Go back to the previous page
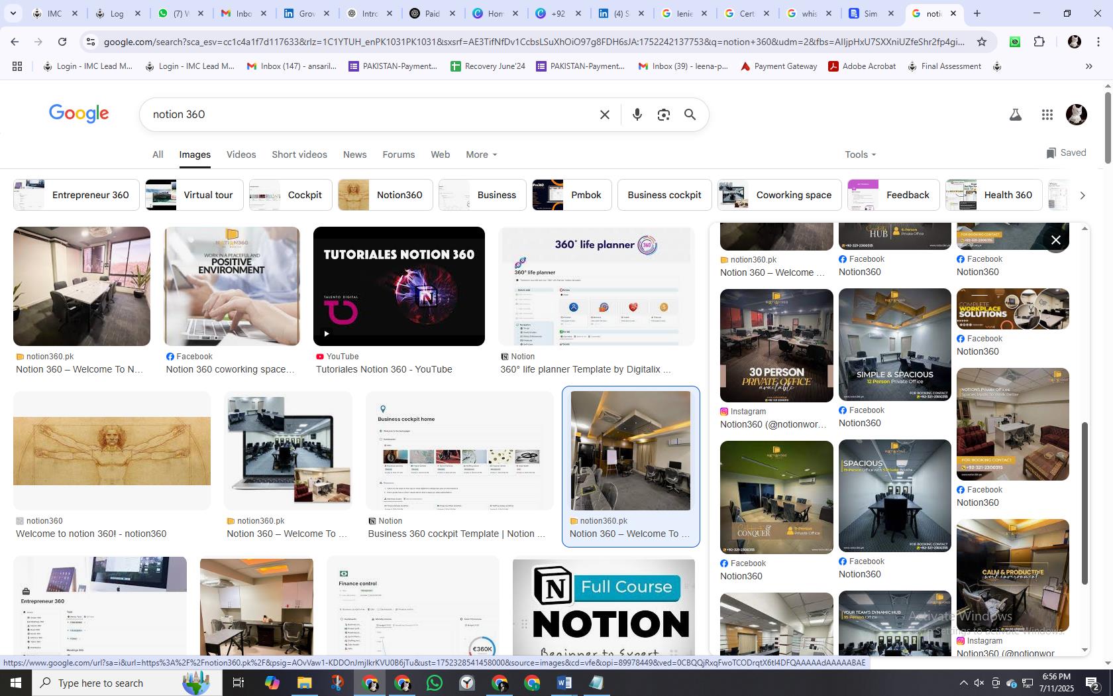The width and height of the screenshot is (1113, 696). pos(15,42)
